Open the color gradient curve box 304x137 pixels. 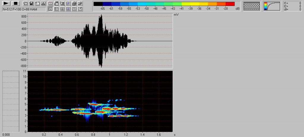(x=272, y=6)
